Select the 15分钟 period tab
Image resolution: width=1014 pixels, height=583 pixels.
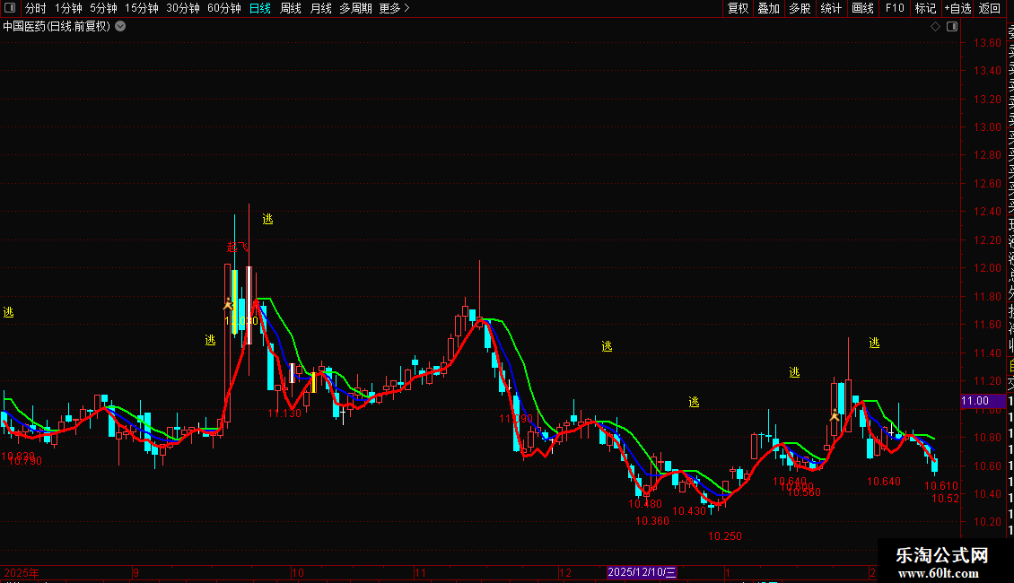click(x=142, y=8)
